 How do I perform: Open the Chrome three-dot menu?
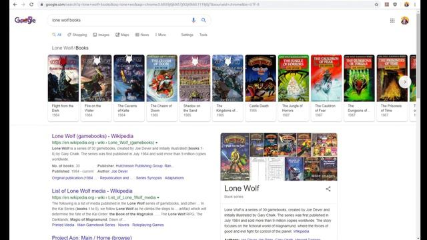[415, 5]
